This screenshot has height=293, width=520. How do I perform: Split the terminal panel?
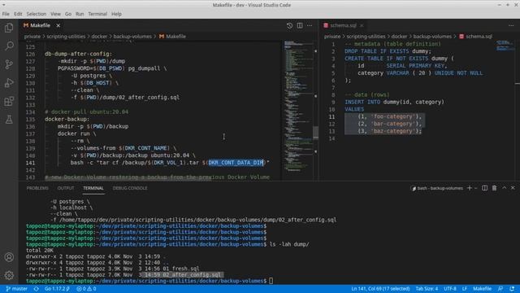[x=484, y=188]
